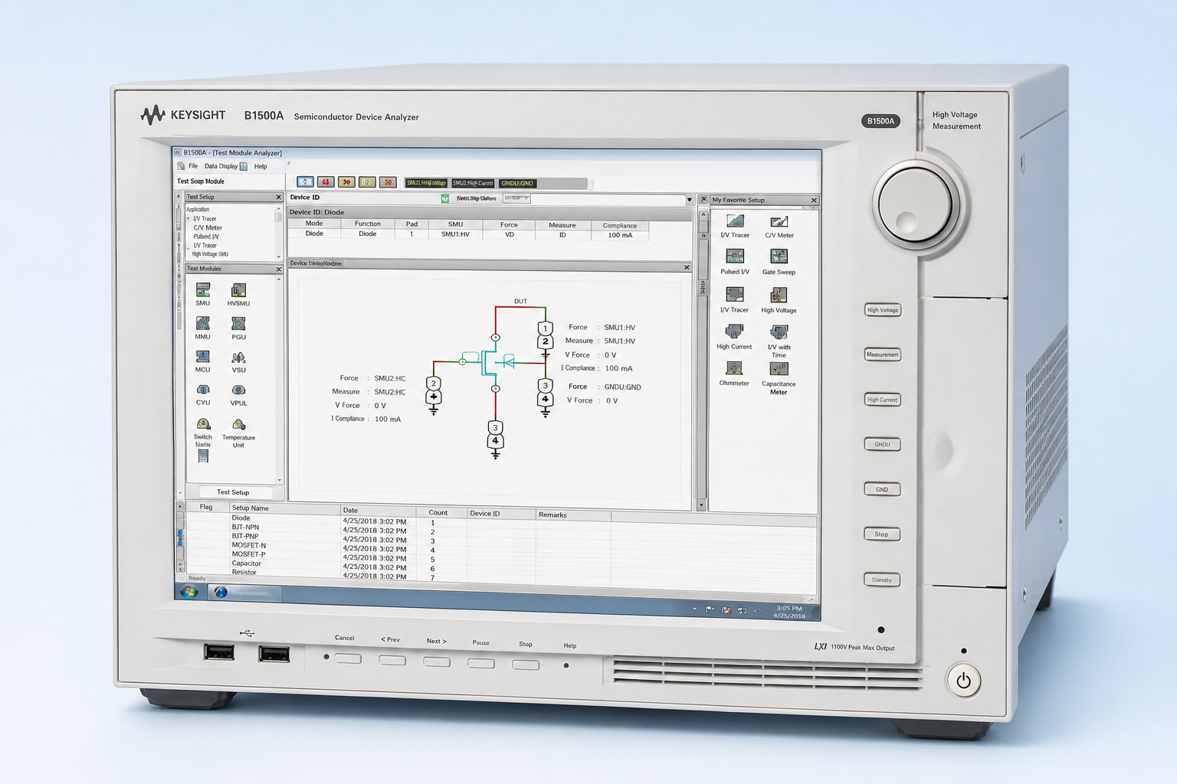This screenshot has width=1177, height=784.
Task: Select High Voltage SMU in application tree
Action: pos(210,254)
